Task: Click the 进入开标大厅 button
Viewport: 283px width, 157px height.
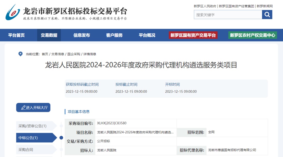Action: pyautogui.click(x=33, y=107)
